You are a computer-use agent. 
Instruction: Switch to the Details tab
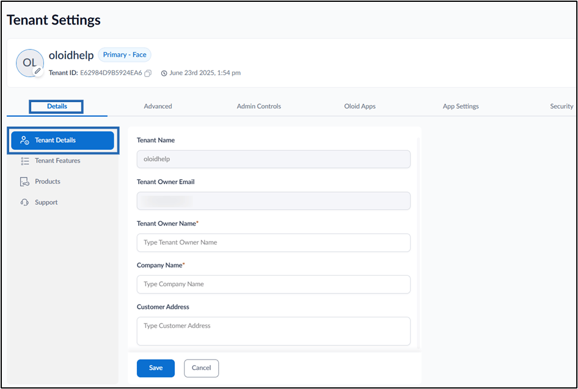[x=57, y=106]
